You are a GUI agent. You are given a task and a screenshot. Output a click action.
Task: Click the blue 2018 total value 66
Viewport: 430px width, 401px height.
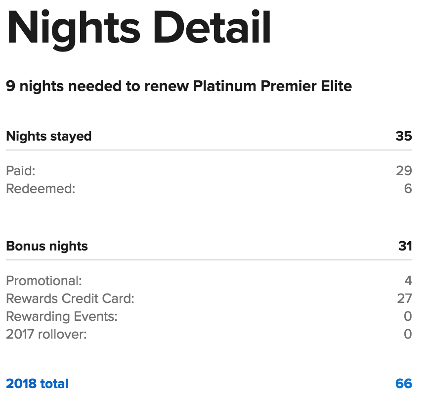pyautogui.click(x=404, y=384)
